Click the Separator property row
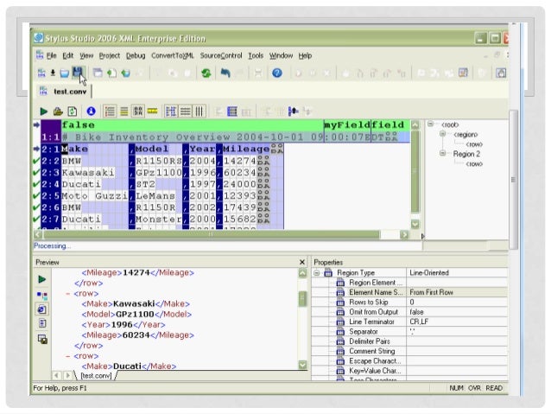Viewport: 551px width, 414px height. (x=409, y=332)
